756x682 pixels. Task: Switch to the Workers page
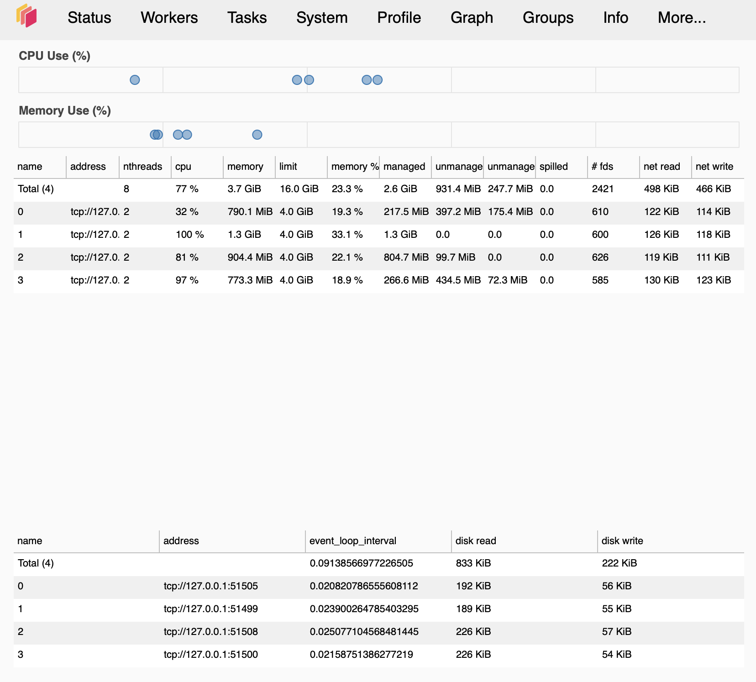click(169, 18)
